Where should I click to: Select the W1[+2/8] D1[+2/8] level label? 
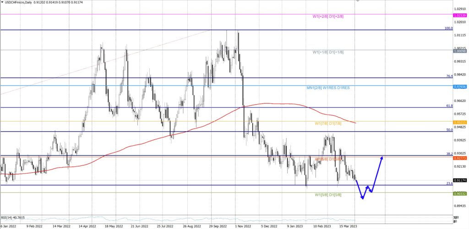pos(328,16)
